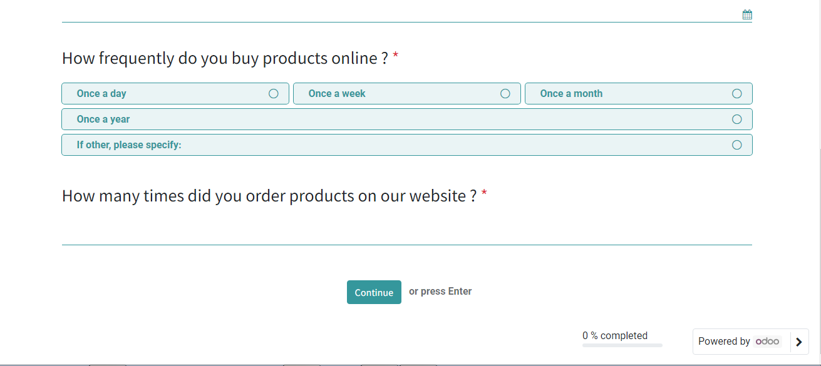Focus the order count answer field

pyautogui.click(x=407, y=231)
